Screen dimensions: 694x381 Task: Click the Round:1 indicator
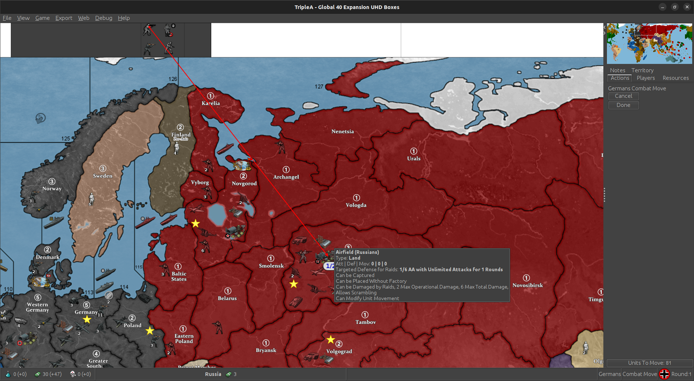681,374
